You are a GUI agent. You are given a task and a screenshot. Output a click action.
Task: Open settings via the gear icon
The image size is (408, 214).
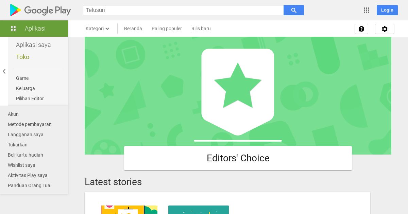[385, 29]
